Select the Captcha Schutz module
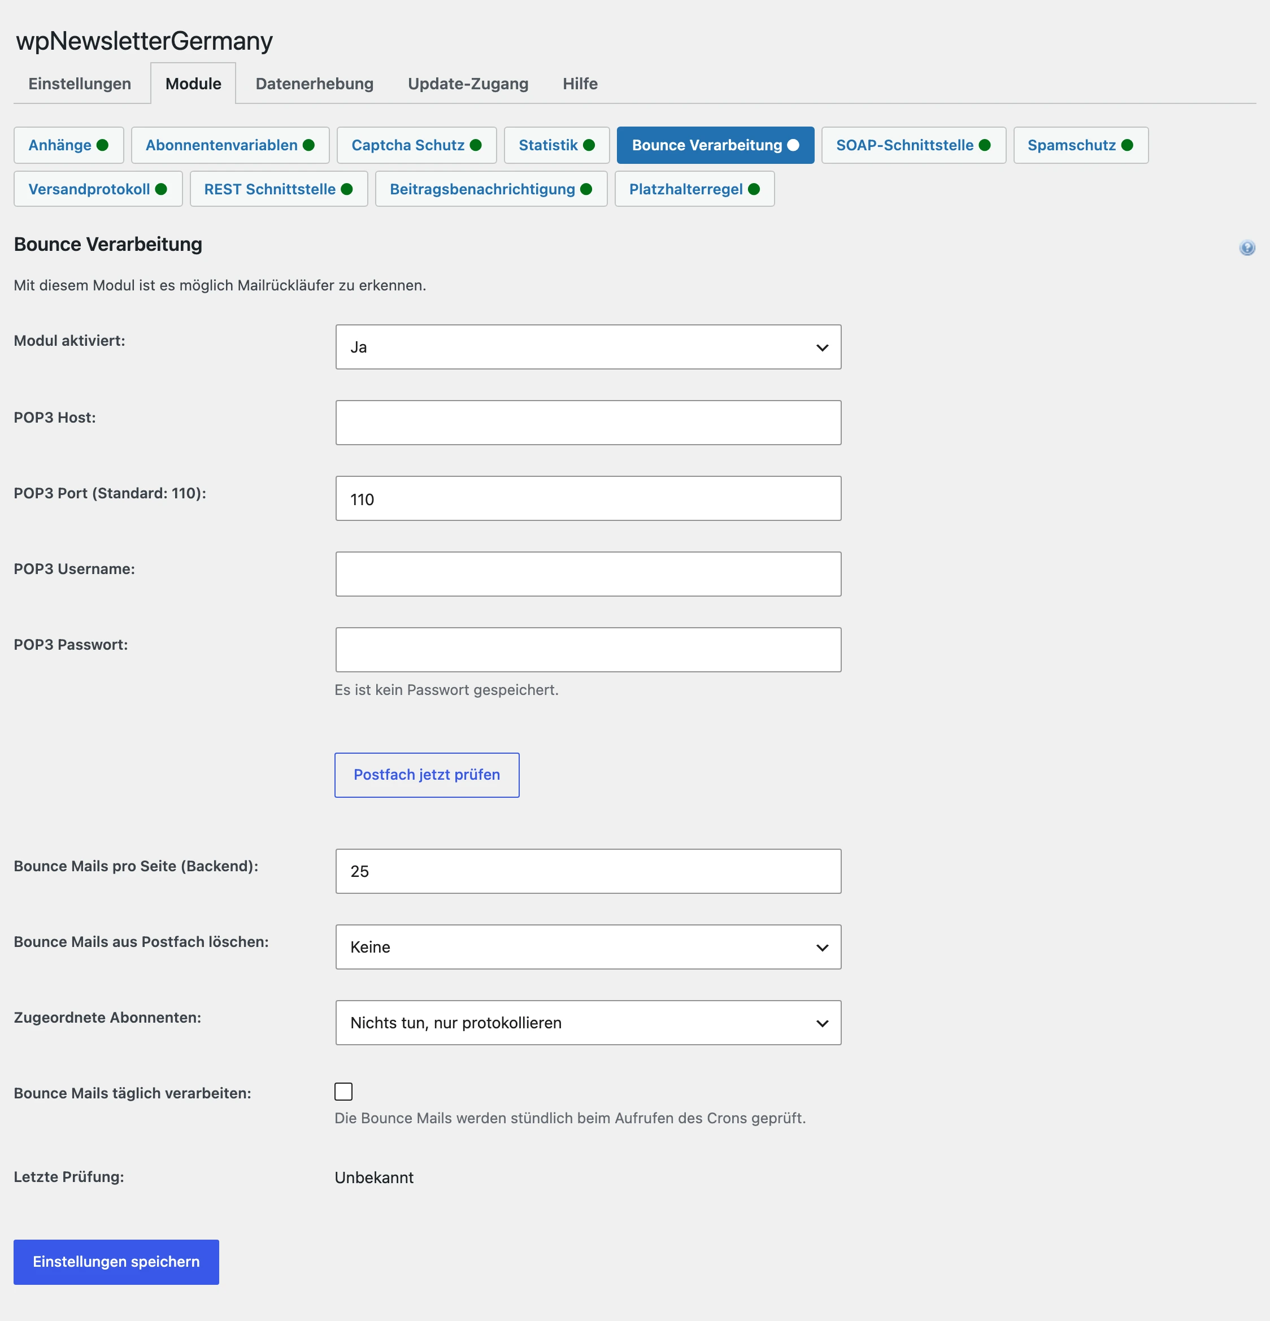This screenshot has height=1321, width=1270. tap(417, 145)
